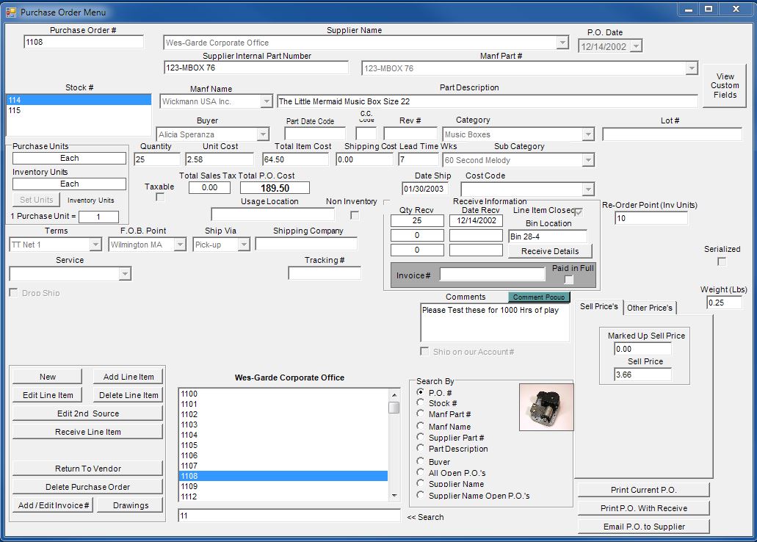Check the Paid in Full checkbox
757x542 pixels.
click(569, 279)
